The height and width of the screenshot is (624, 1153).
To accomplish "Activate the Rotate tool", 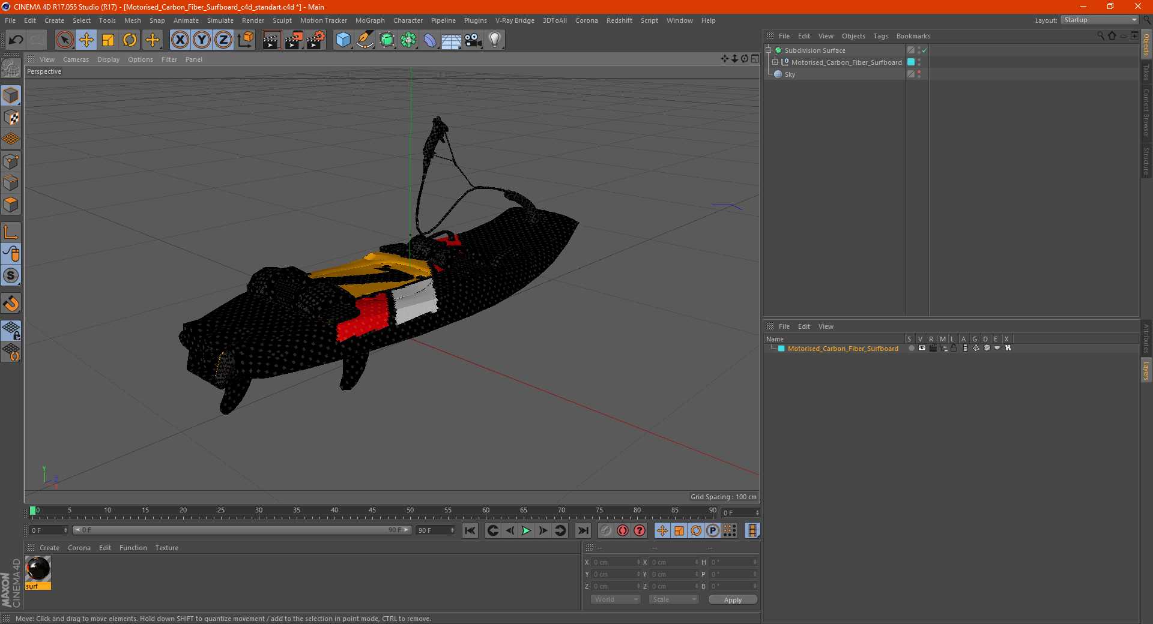I will [x=130, y=40].
